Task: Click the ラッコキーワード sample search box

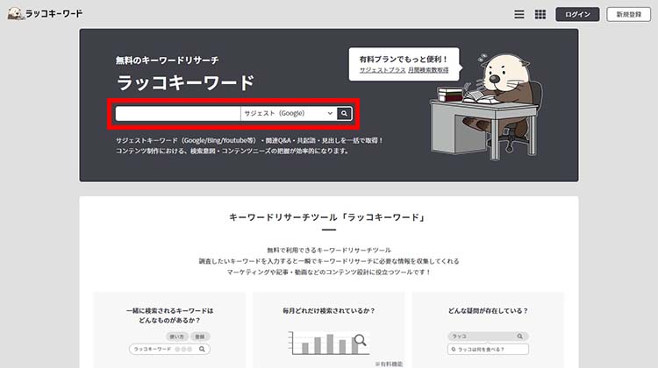Action: [169, 349]
